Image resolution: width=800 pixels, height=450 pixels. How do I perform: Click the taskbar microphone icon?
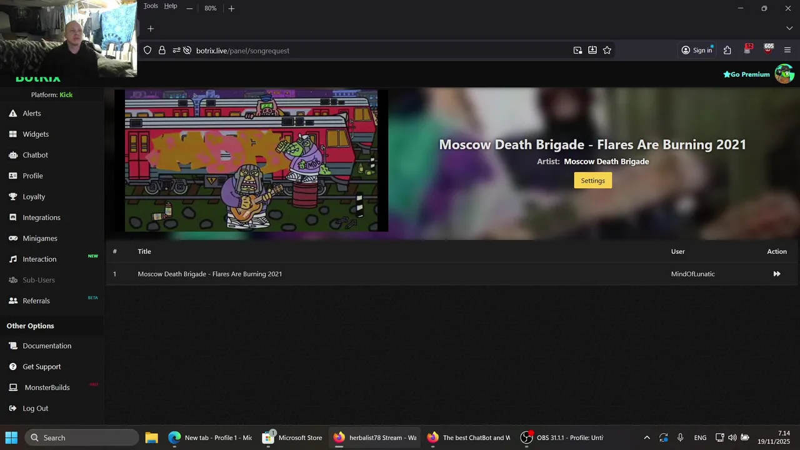(680, 437)
